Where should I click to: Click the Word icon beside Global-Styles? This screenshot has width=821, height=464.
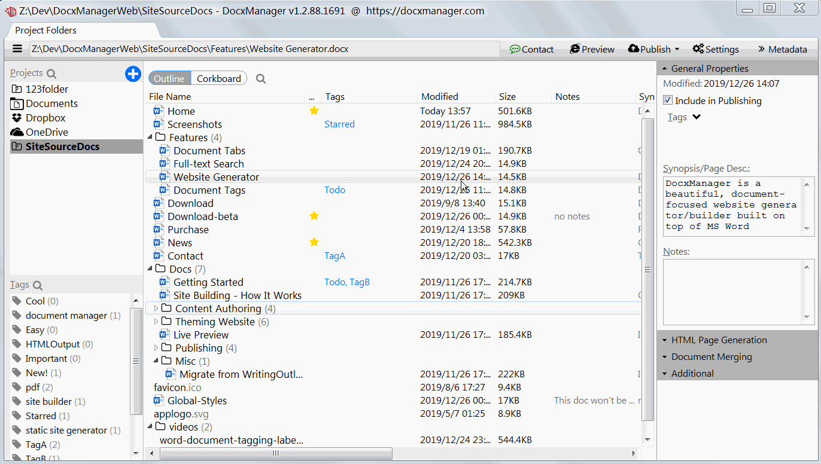159,401
